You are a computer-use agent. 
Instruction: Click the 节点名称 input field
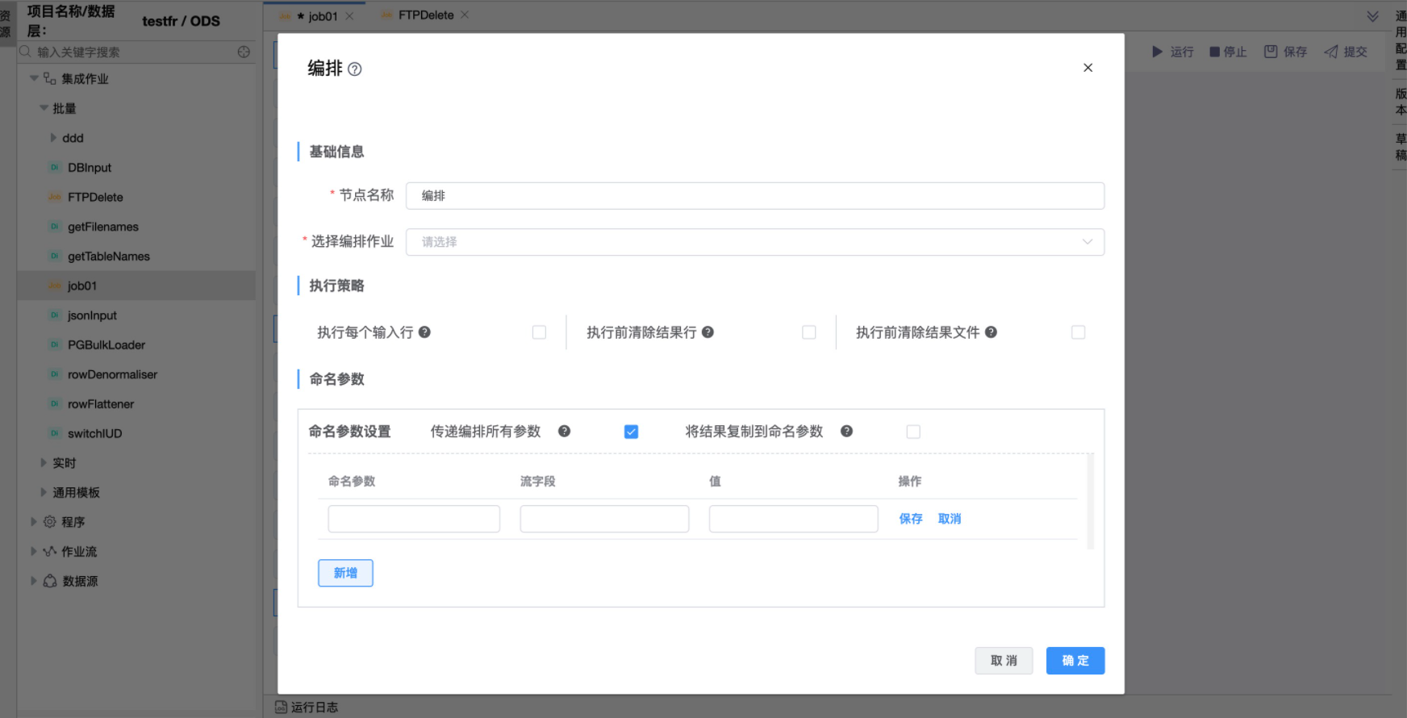pyautogui.click(x=754, y=196)
